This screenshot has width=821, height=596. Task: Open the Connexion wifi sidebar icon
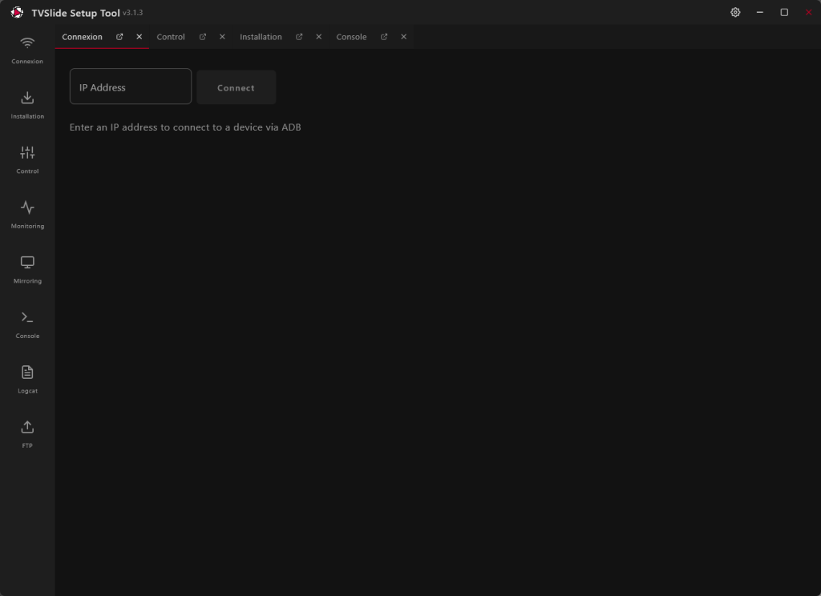(x=27, y=43)
